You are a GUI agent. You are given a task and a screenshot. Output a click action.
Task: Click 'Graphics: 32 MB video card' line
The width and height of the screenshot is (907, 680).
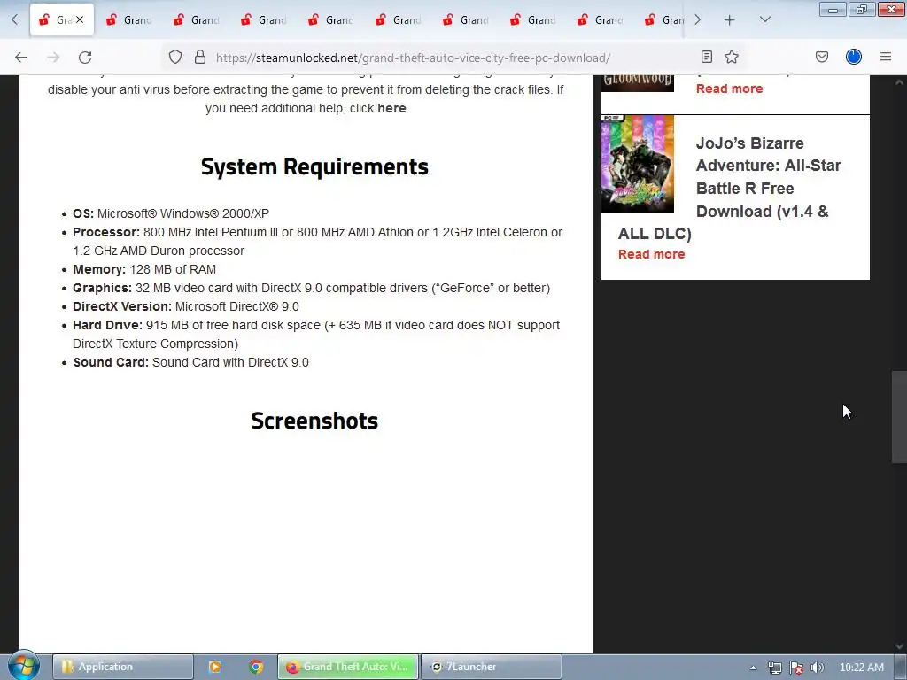pos(311,288)
